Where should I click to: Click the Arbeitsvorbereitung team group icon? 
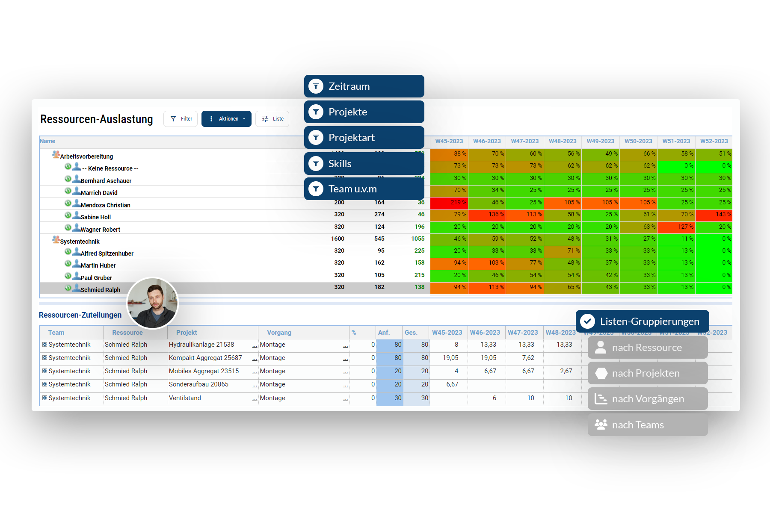coord(56,155)
